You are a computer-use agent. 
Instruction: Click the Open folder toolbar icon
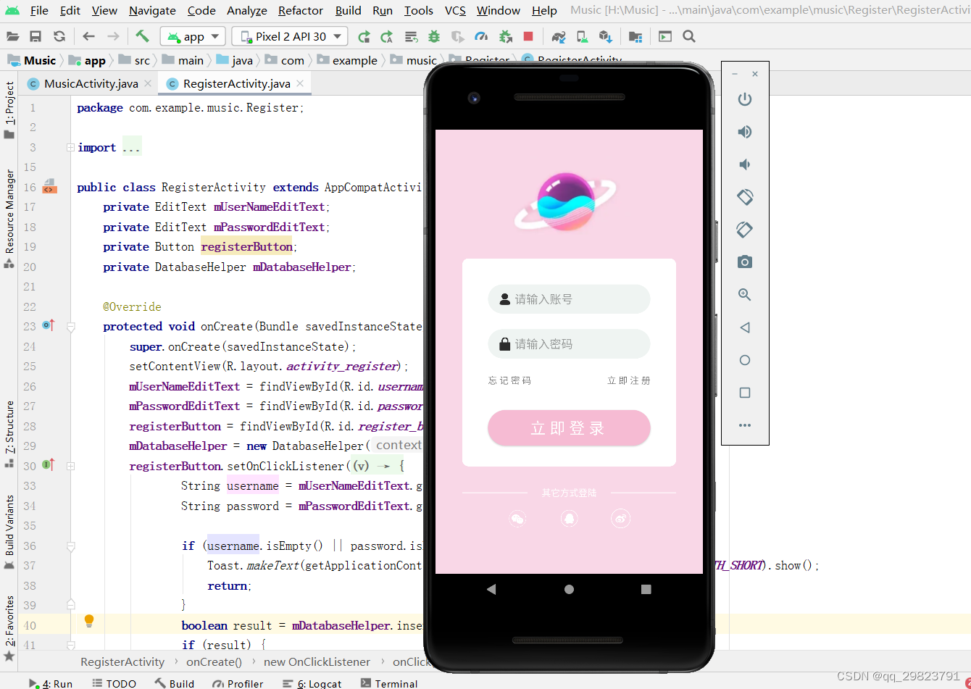click(x=12, y=36)
